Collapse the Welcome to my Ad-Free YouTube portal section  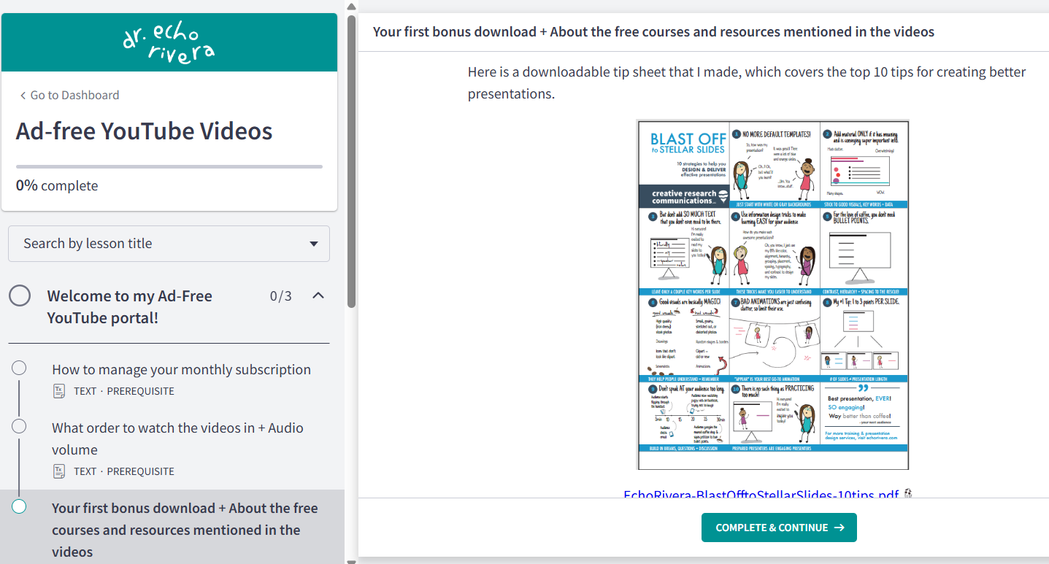318,295
